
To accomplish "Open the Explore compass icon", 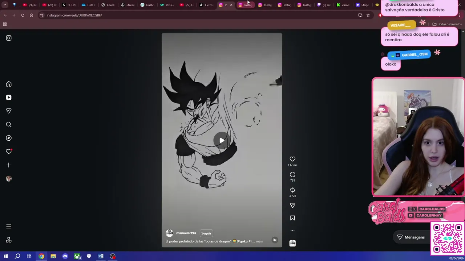I will (9, 138).
